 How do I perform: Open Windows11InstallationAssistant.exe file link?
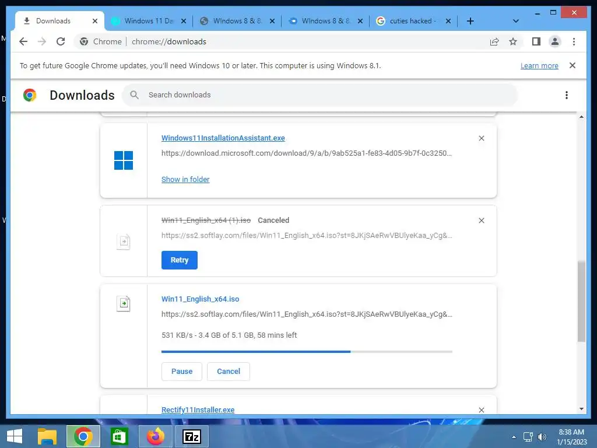tap(223, 138)
